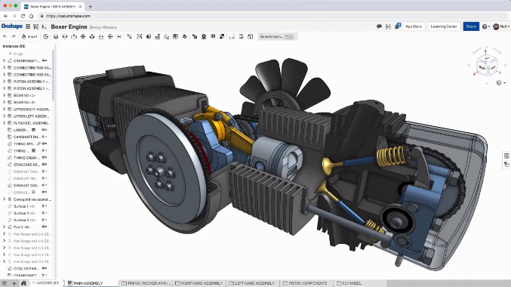Open the document hamburger menu beside the Onshape logo
This screenshot has height=287, width=511.
[x=28, y=26]
